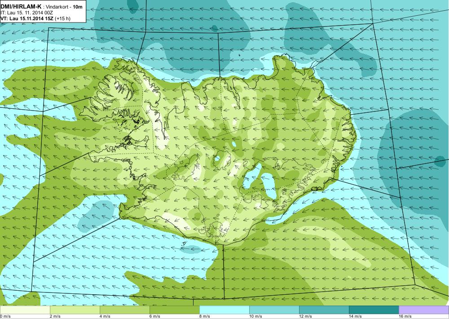This screenshot has width=449, height=319.
Task: Click the '16 m/s' legend label
Action: tap(405, 316)
